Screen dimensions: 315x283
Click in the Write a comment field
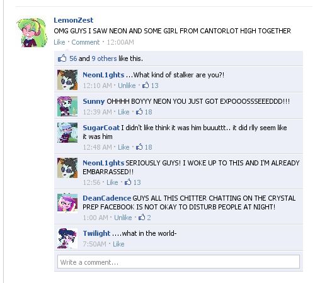[178, 262]
